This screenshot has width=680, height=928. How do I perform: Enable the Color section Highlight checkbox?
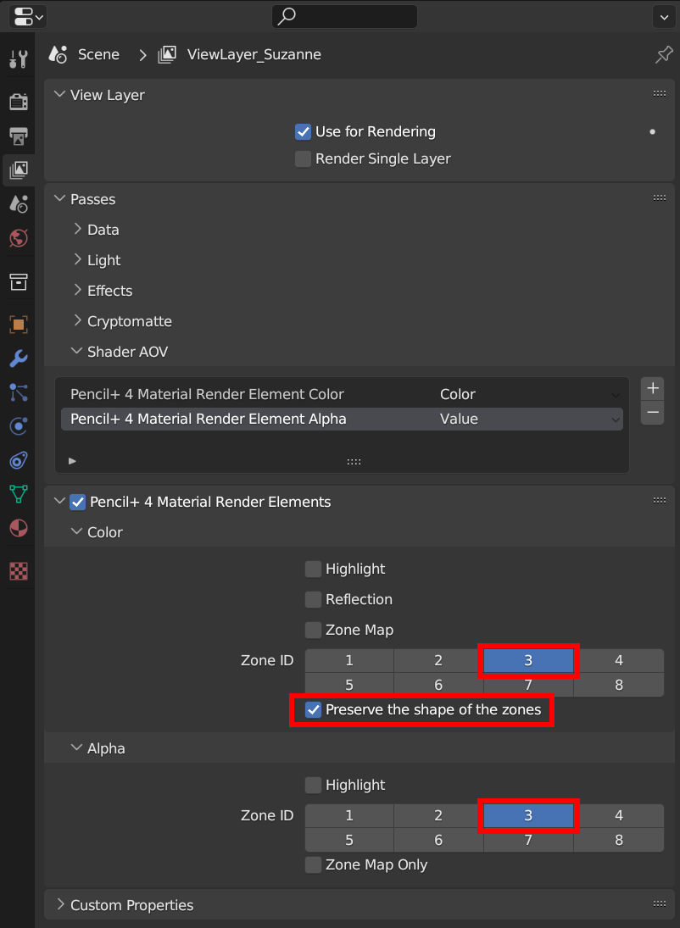click(313, 570)
